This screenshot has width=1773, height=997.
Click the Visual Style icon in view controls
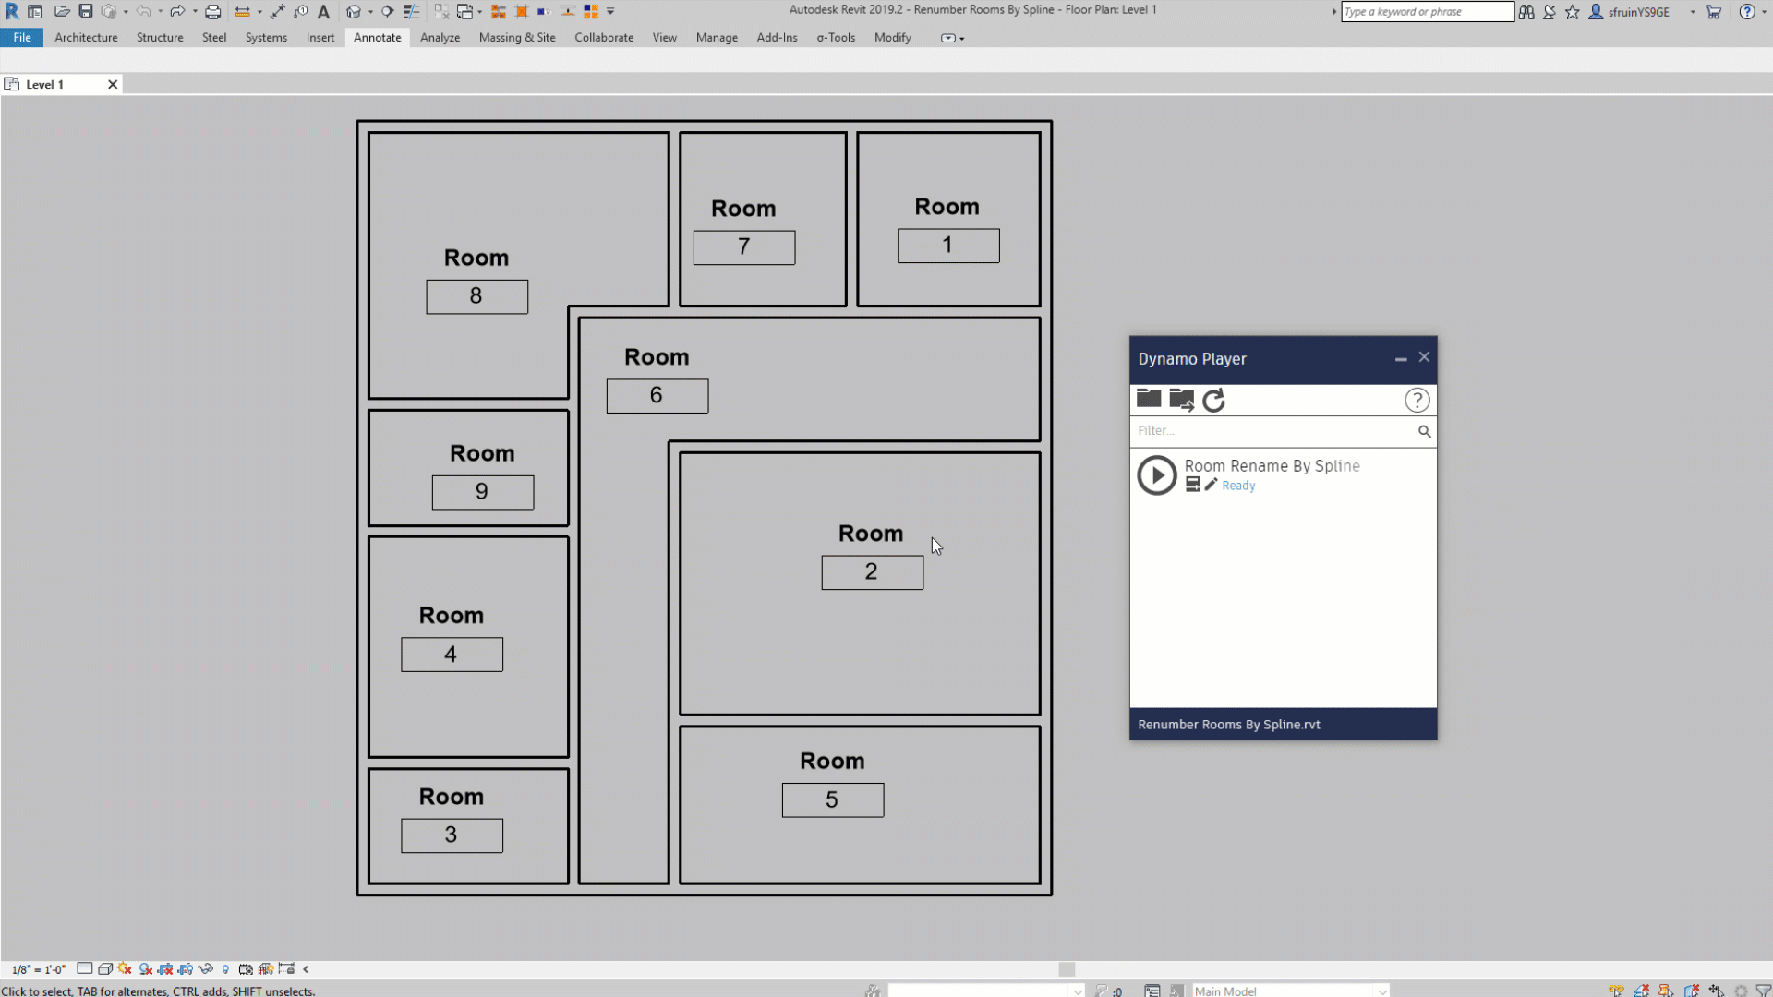tap(105, 969)
